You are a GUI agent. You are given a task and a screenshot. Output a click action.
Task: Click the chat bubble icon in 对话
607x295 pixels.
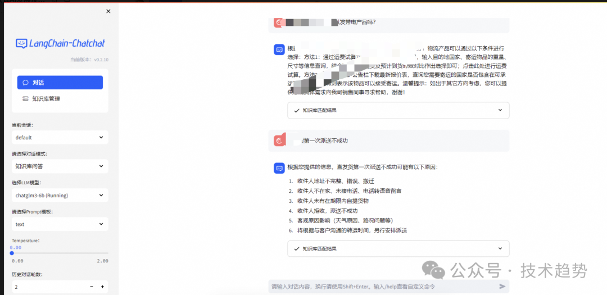coord(25,83)
